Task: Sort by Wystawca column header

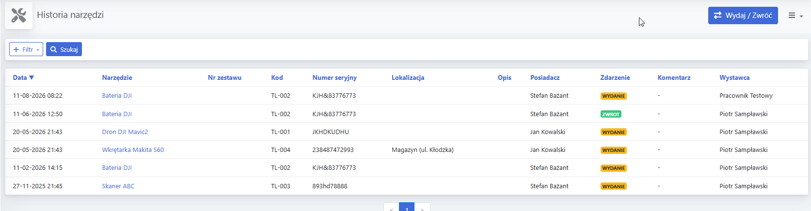Action: 734,77
